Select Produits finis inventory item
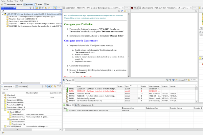 click(14, 105)
